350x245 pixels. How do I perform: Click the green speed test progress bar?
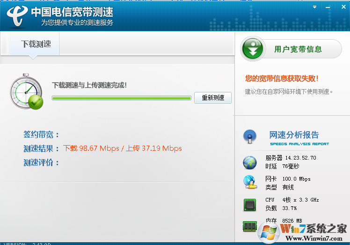coord(122,98)
